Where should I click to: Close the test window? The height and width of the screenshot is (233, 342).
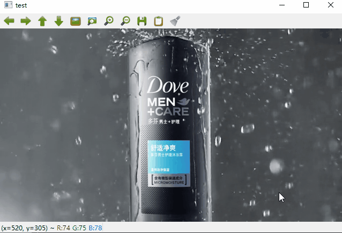coord(331,5)
